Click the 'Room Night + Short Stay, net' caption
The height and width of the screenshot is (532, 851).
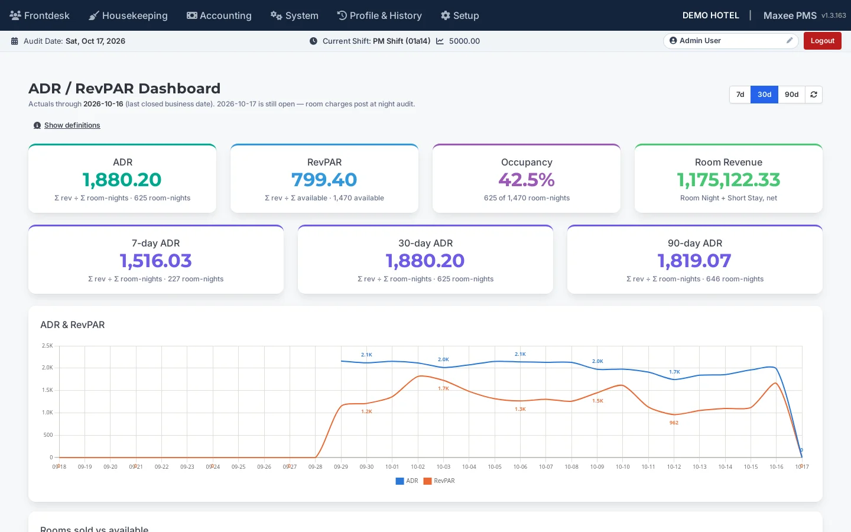[729, 198]
